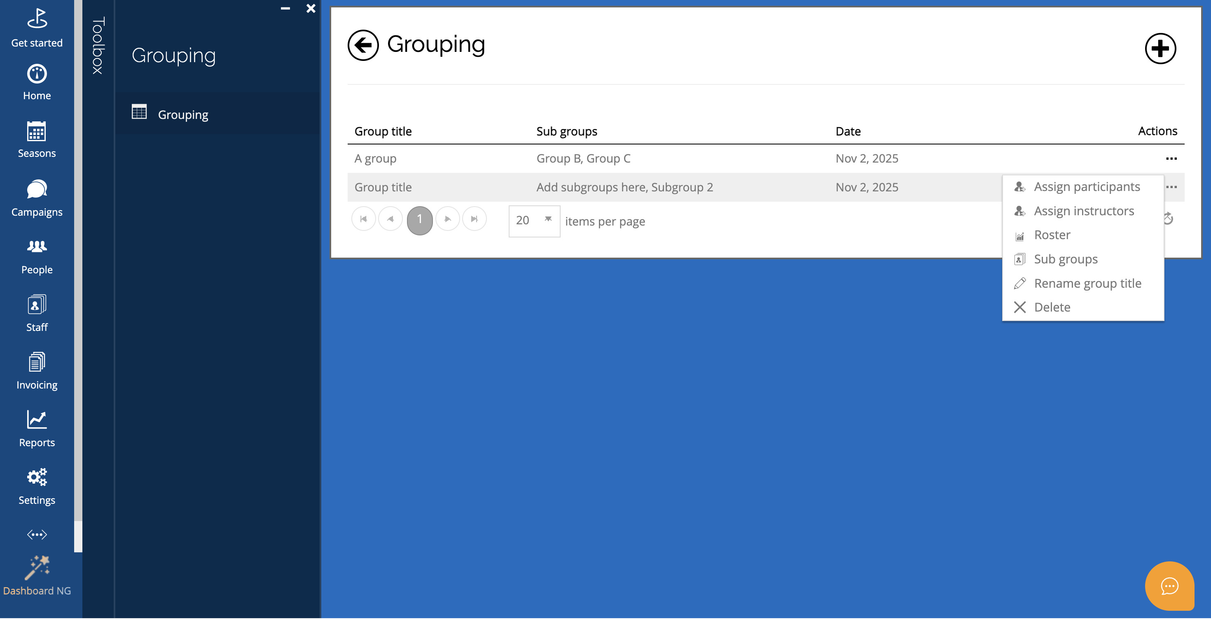Open the Staff section icon
Viewport: 1211px width, 619px height.
click(x=37, y=313)
